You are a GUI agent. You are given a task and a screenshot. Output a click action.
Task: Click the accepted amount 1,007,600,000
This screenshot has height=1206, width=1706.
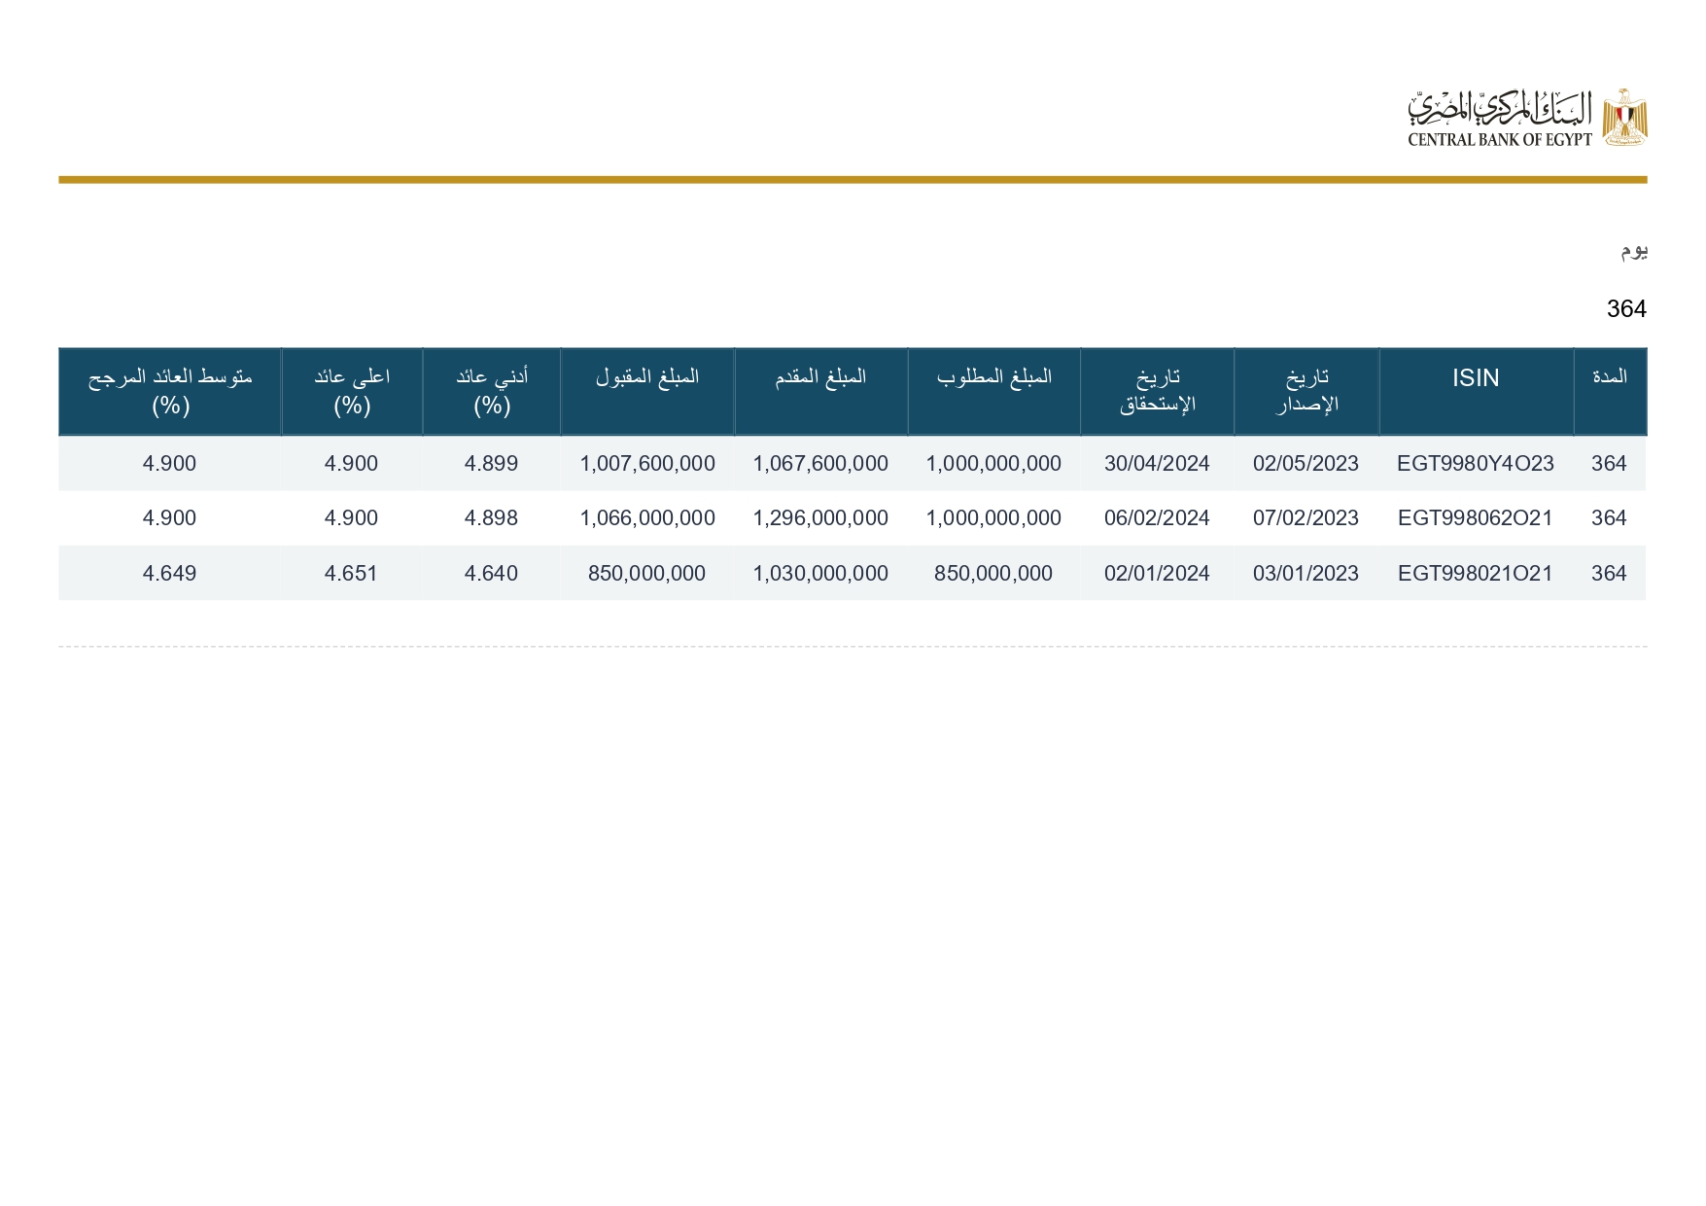(647, 464)
